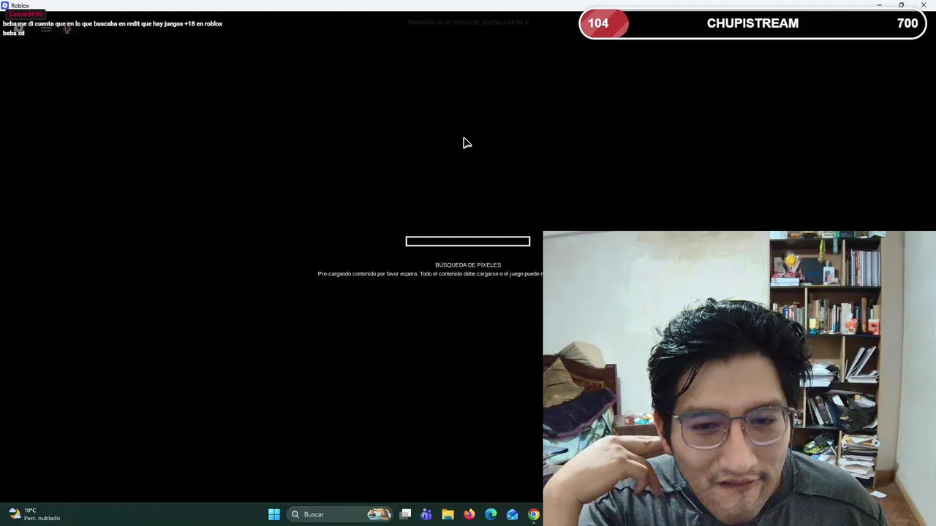Open the Roblox menu logo button
The image size is (936, 526).
[19, 28]
